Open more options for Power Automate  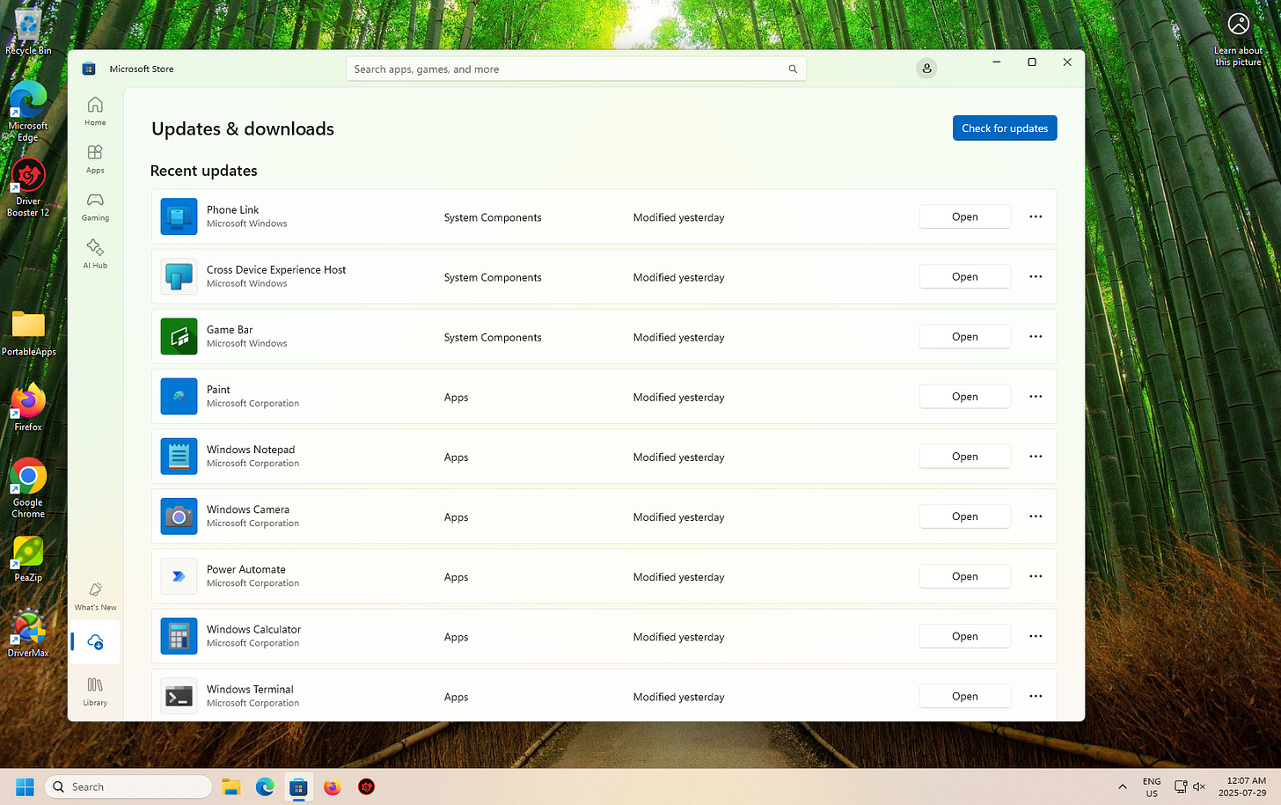pos(1036,575)
